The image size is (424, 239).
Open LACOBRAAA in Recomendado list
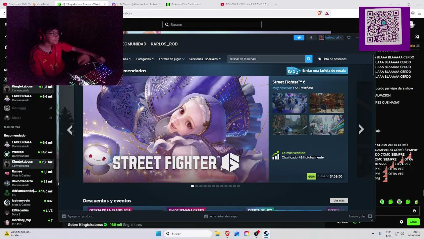(x=28, y=144)
